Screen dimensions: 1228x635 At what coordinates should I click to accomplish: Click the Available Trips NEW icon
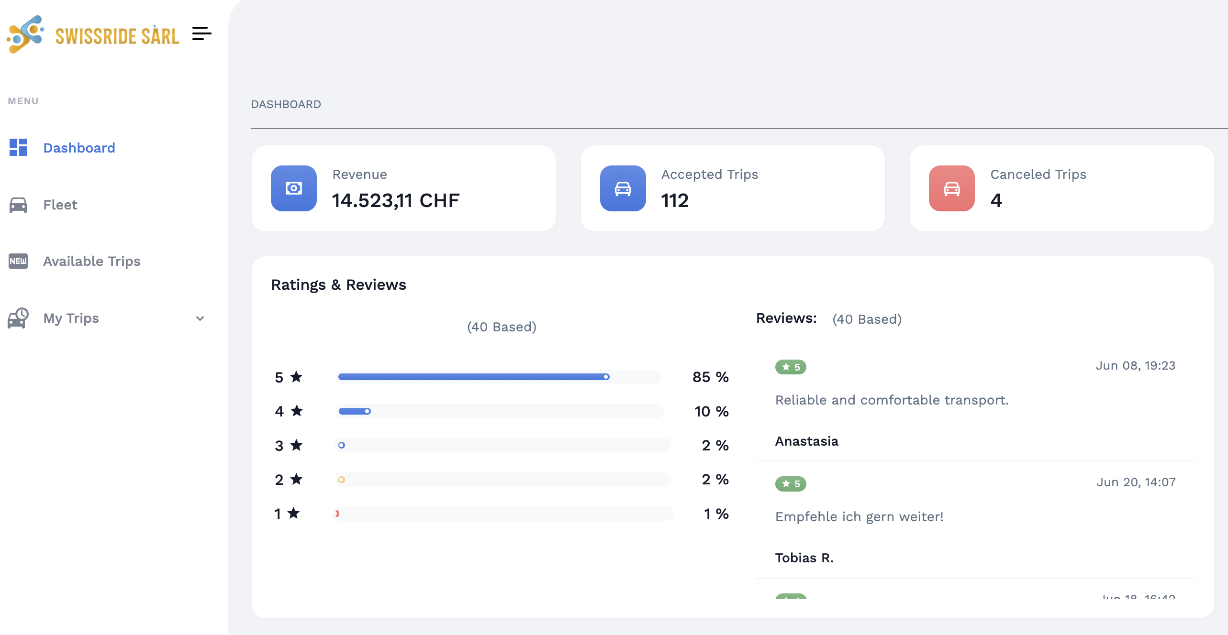18,261
